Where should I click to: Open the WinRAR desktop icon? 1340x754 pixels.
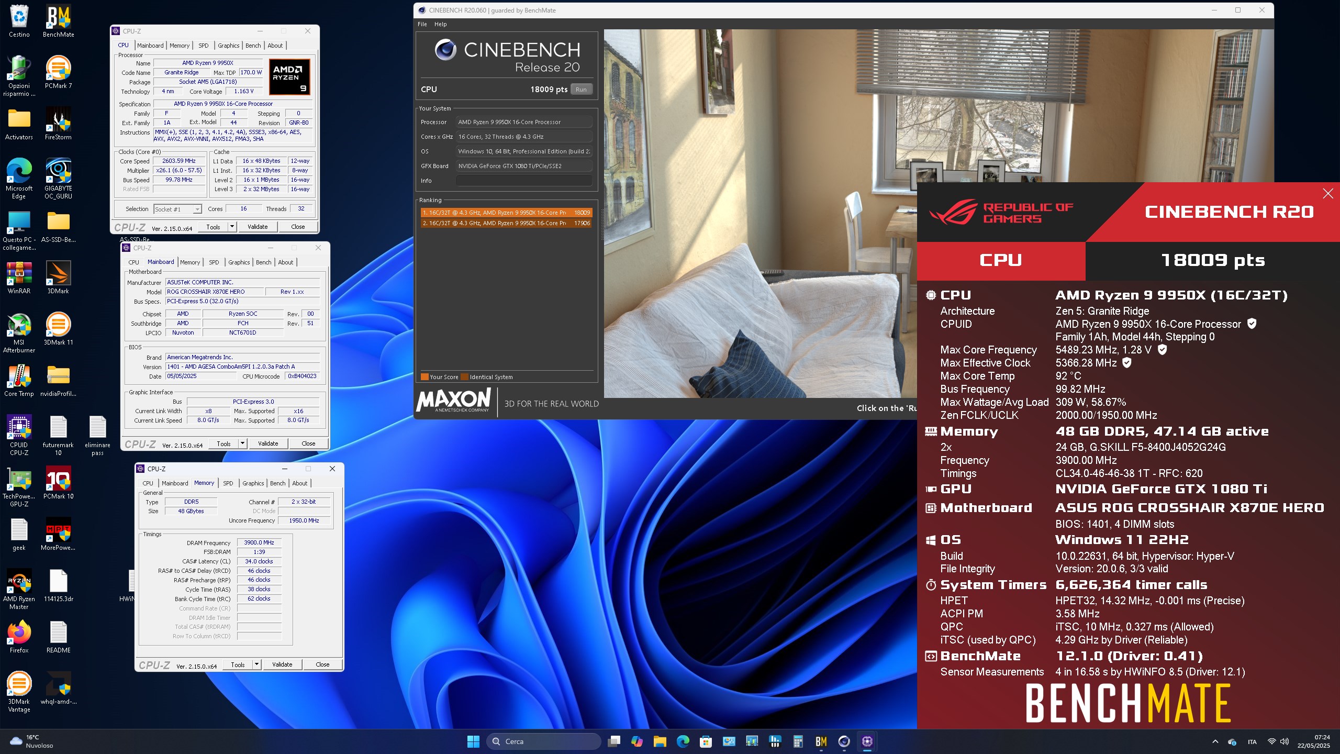pyautogui.click(x=19, y=278)
